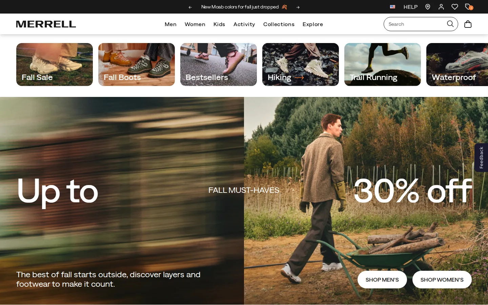Screen dimensions: 488x305
Task: Open the Fall Sale category tile
Action: (55, 64)
